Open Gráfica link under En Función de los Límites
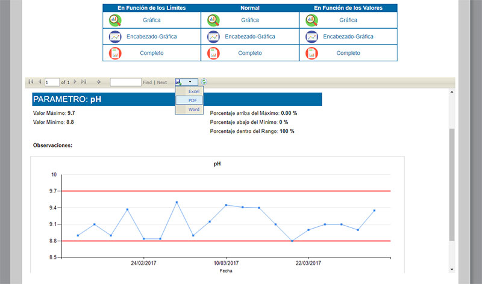The width and height of the screenshot is (482, 284). [x=152, y=20]
